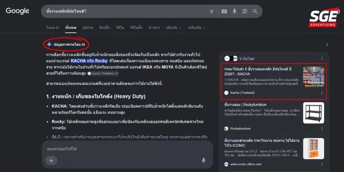Switch to the โหมด AI tab
The height and width of the screenshot is (172, 344).
pyautogui.click(x=52, y=28)
